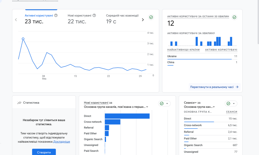Open status dropdown in Нові користувачі card

167,103
